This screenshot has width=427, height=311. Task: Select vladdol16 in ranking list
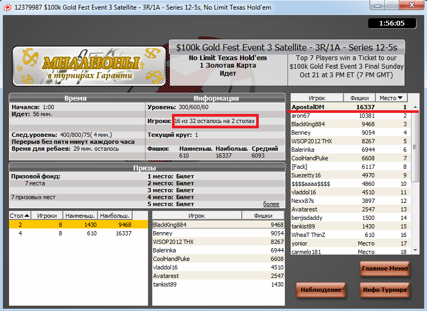pos(350,192)
